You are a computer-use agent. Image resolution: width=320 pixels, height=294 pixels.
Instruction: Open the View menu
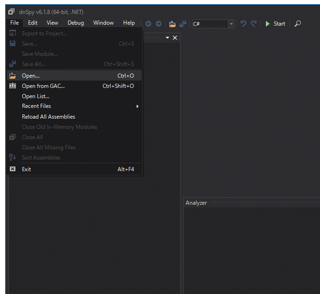point(52,23)
